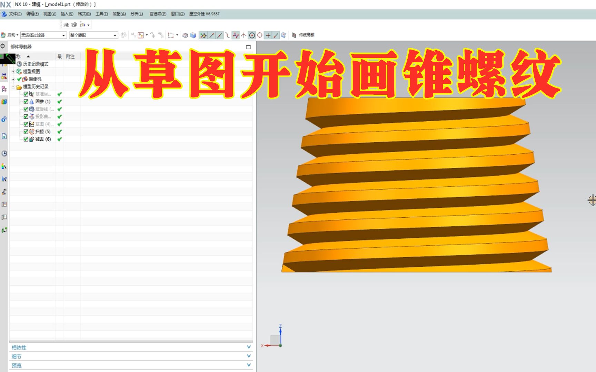The width and height of the screenshot is (596, 372).
Task: Open the 分析 menu
Action: click(x=136, y=14)
